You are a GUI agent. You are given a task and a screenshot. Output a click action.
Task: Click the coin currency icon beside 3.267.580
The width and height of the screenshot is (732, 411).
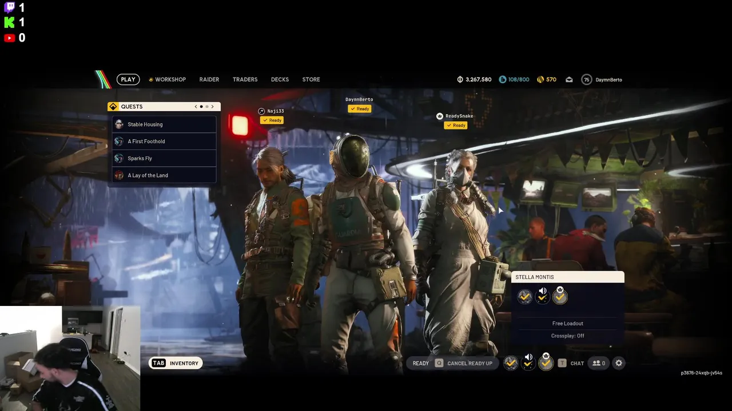pos(460,79)
